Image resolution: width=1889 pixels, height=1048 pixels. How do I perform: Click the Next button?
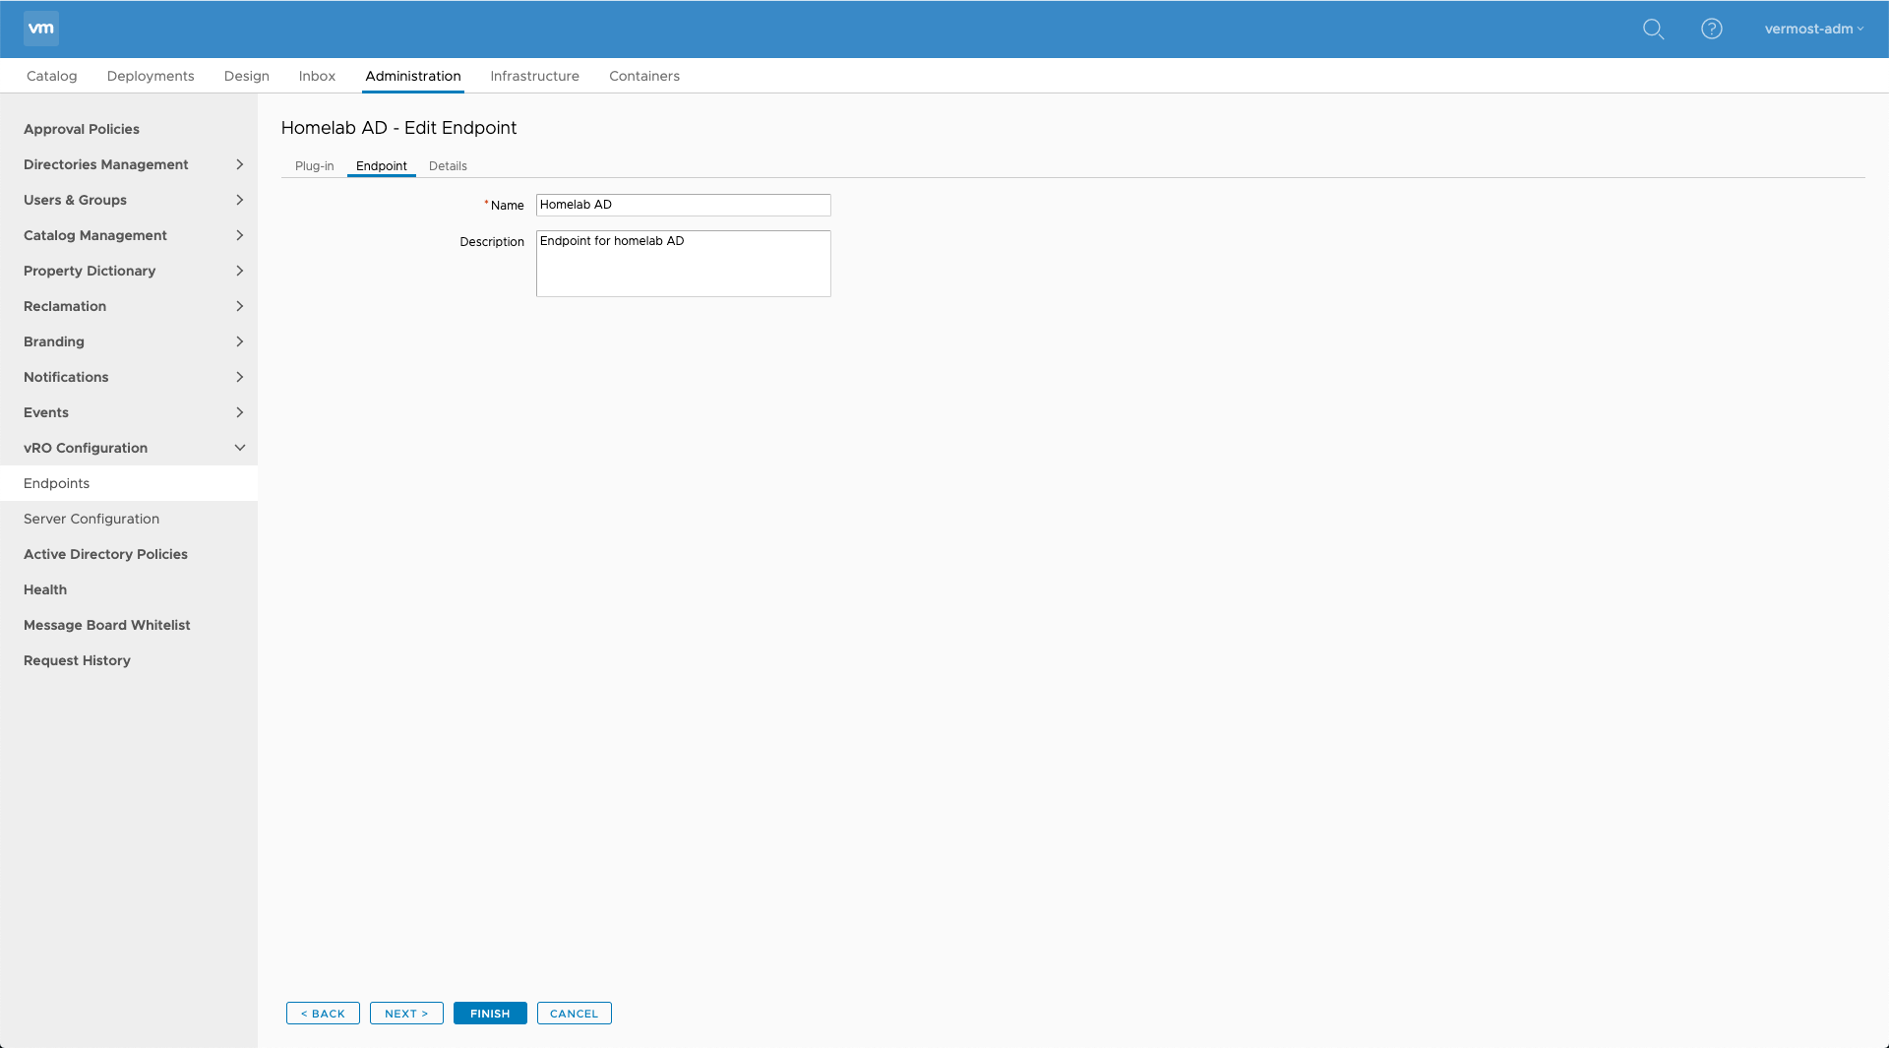(x=406, y=1014)
